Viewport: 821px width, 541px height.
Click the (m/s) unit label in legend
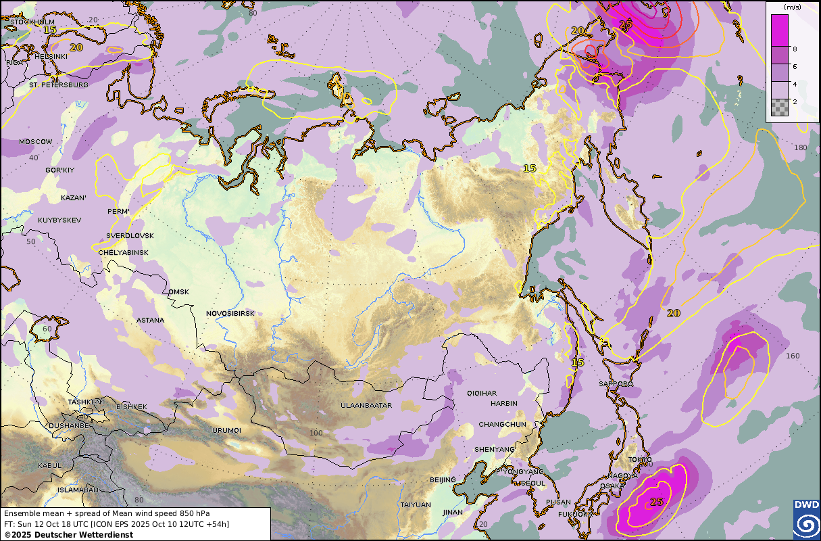[792, 7]
